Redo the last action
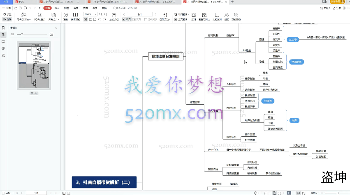This screenshot has width=350, height=195. coord(35,8)
